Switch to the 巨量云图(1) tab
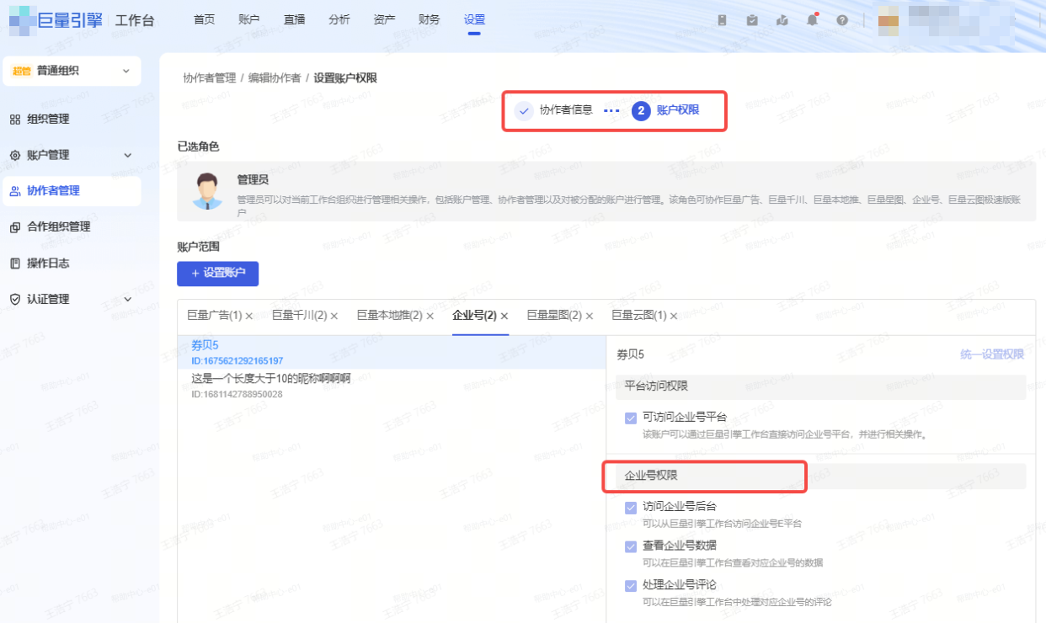Screen dimensions: 1046x623 point(639,316)
